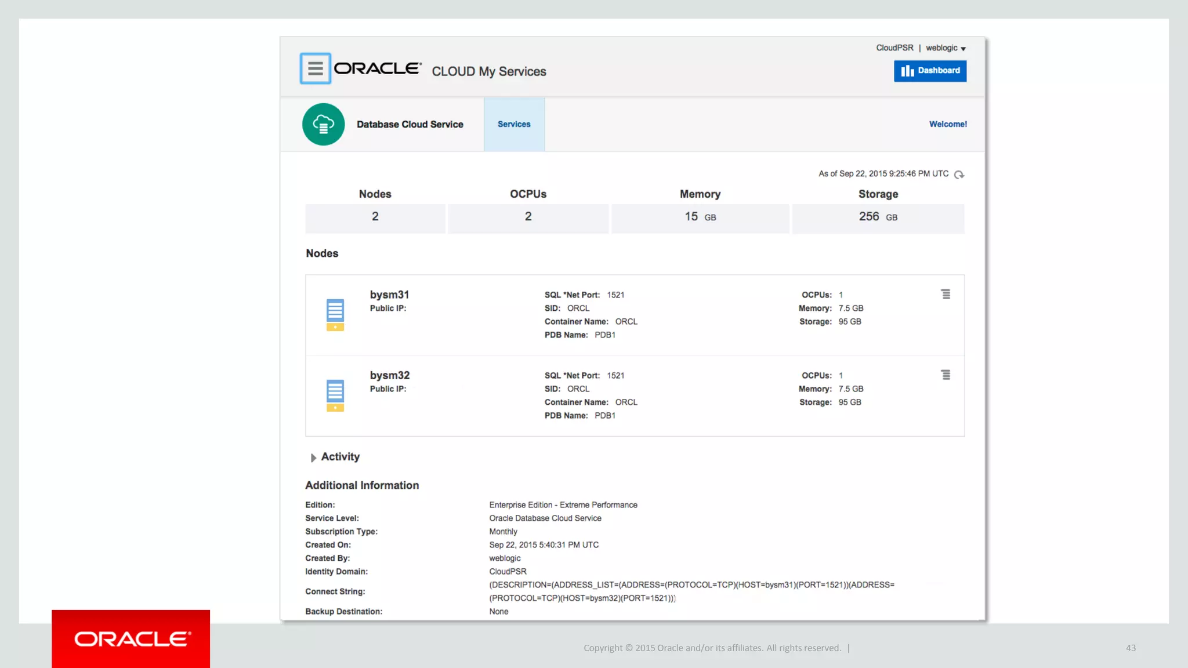Open the Welcome! link
The width and height of the screenshot is (1188, 668).
pos(948,124)
